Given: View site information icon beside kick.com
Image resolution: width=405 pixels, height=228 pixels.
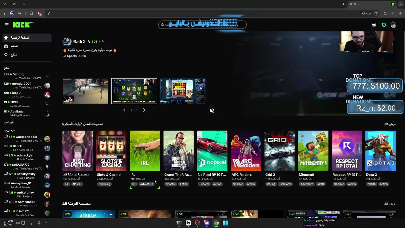Looking at the screenshot, I should coord(376,13).
